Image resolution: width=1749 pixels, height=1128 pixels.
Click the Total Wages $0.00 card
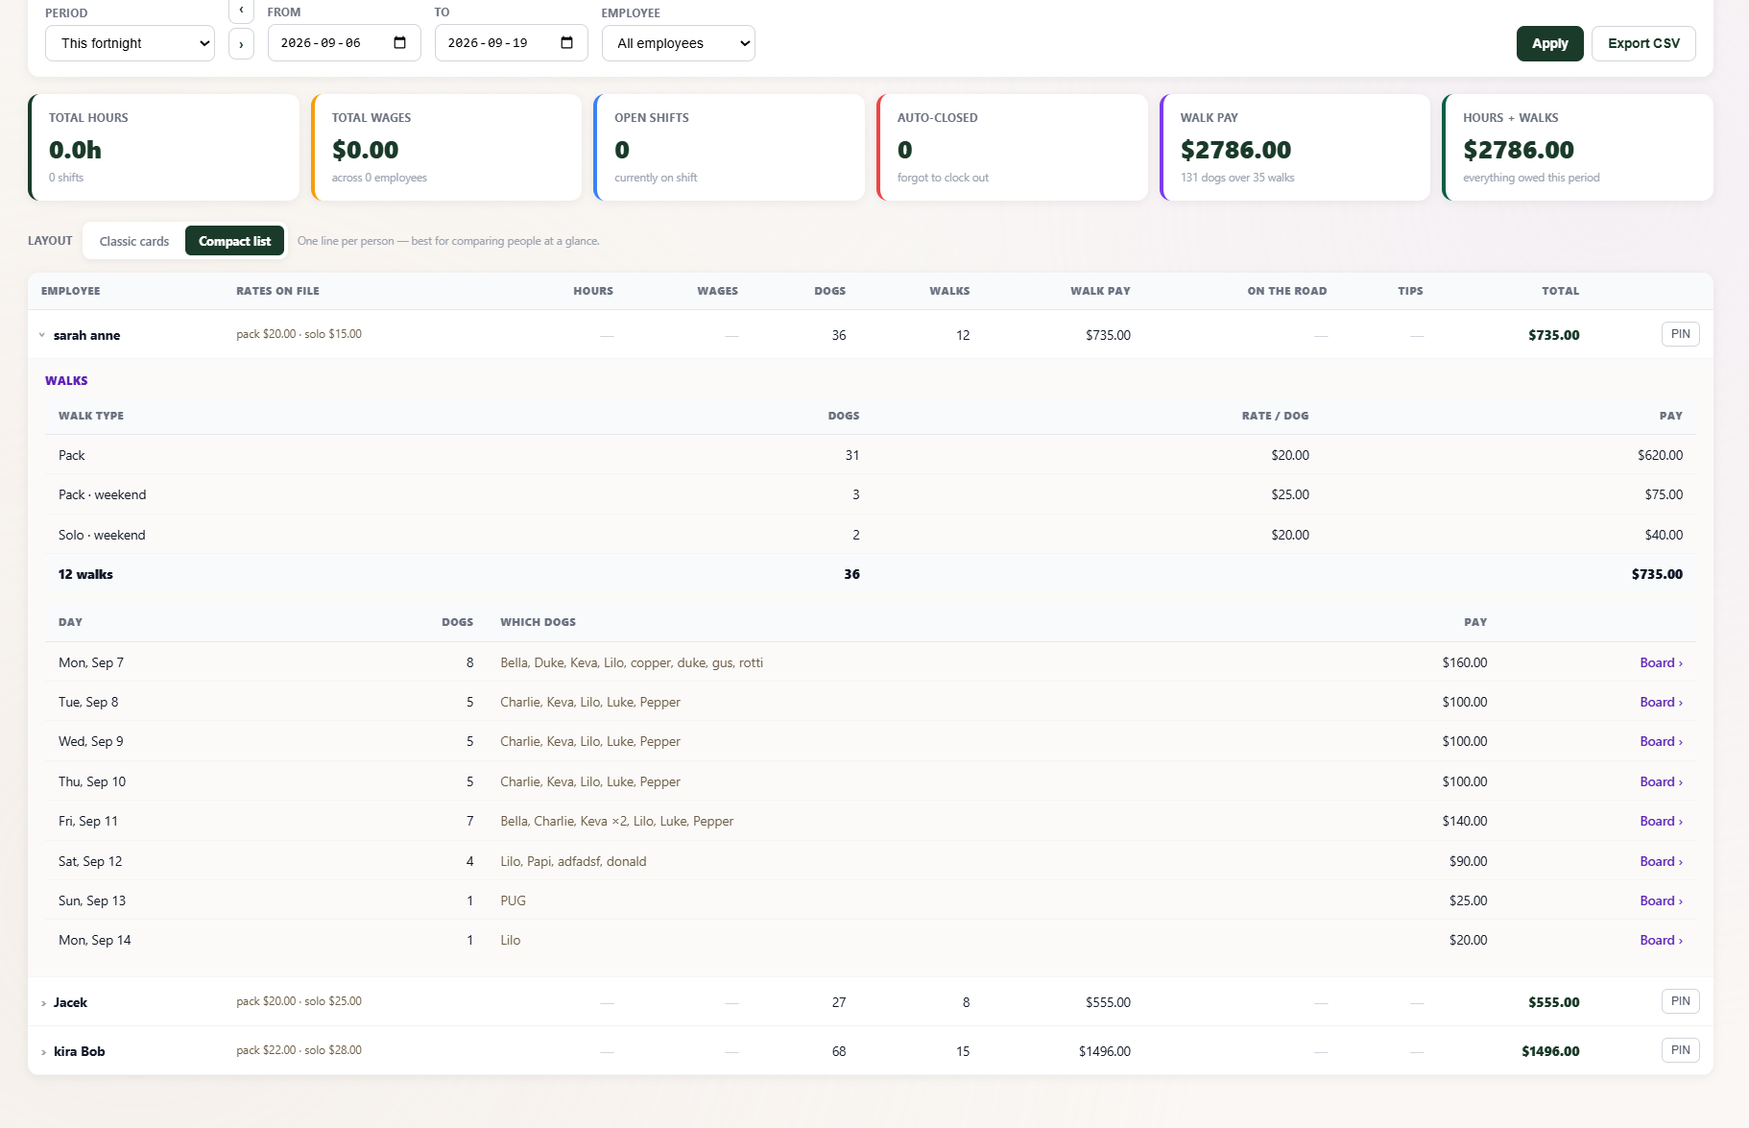(446, 147)
